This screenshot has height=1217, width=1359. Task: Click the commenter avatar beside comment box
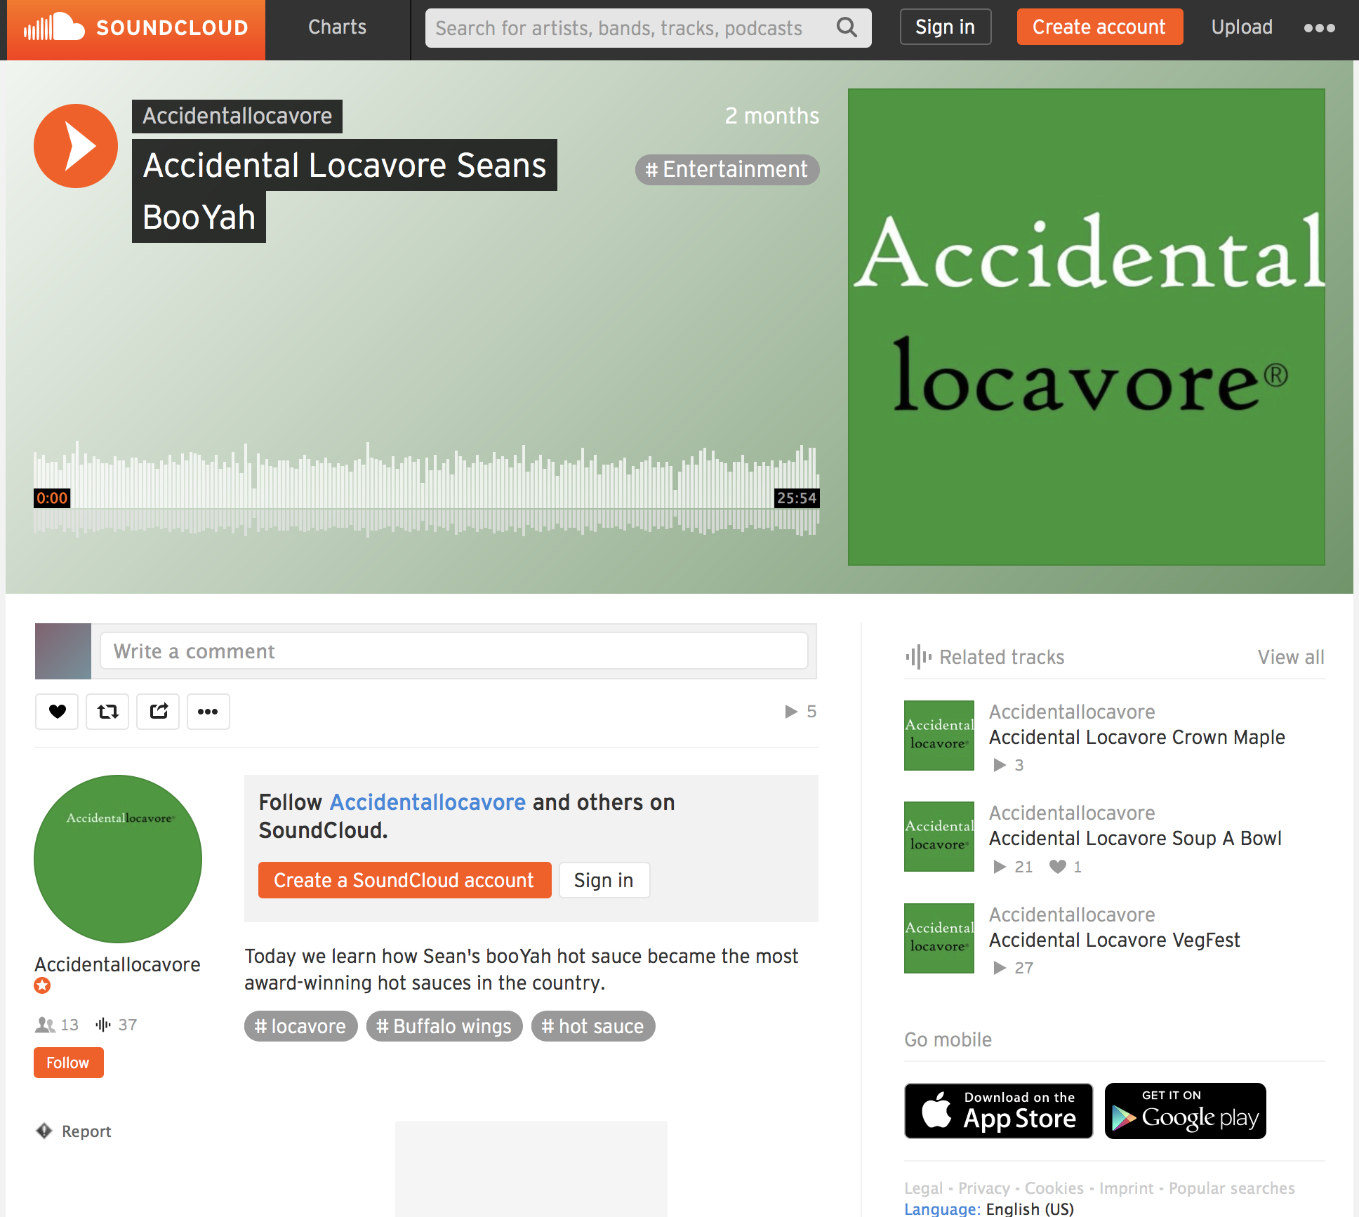[63, 651]
